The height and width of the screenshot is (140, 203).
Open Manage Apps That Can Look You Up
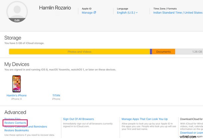coord(144,119)
